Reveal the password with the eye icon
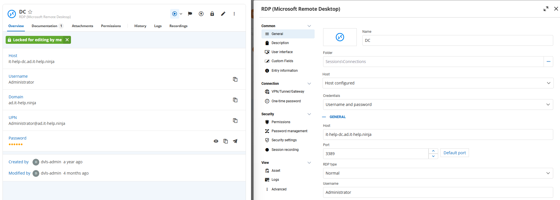The image size is (560, 200). [216, 141]
